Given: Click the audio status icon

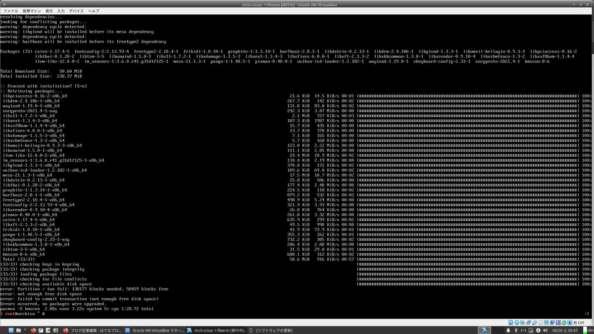Looking at the screenshot, I should 522,323.
